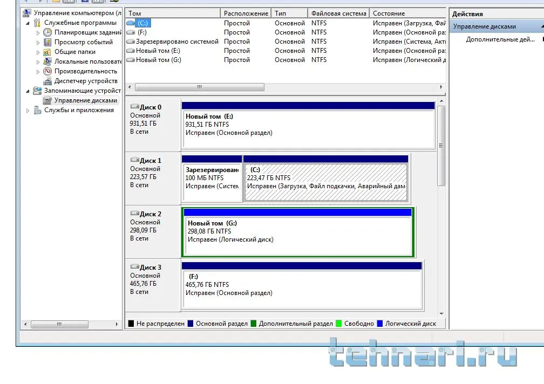
Task: Click left arrow of volume list scrollbar
Action: pos(130,87)
